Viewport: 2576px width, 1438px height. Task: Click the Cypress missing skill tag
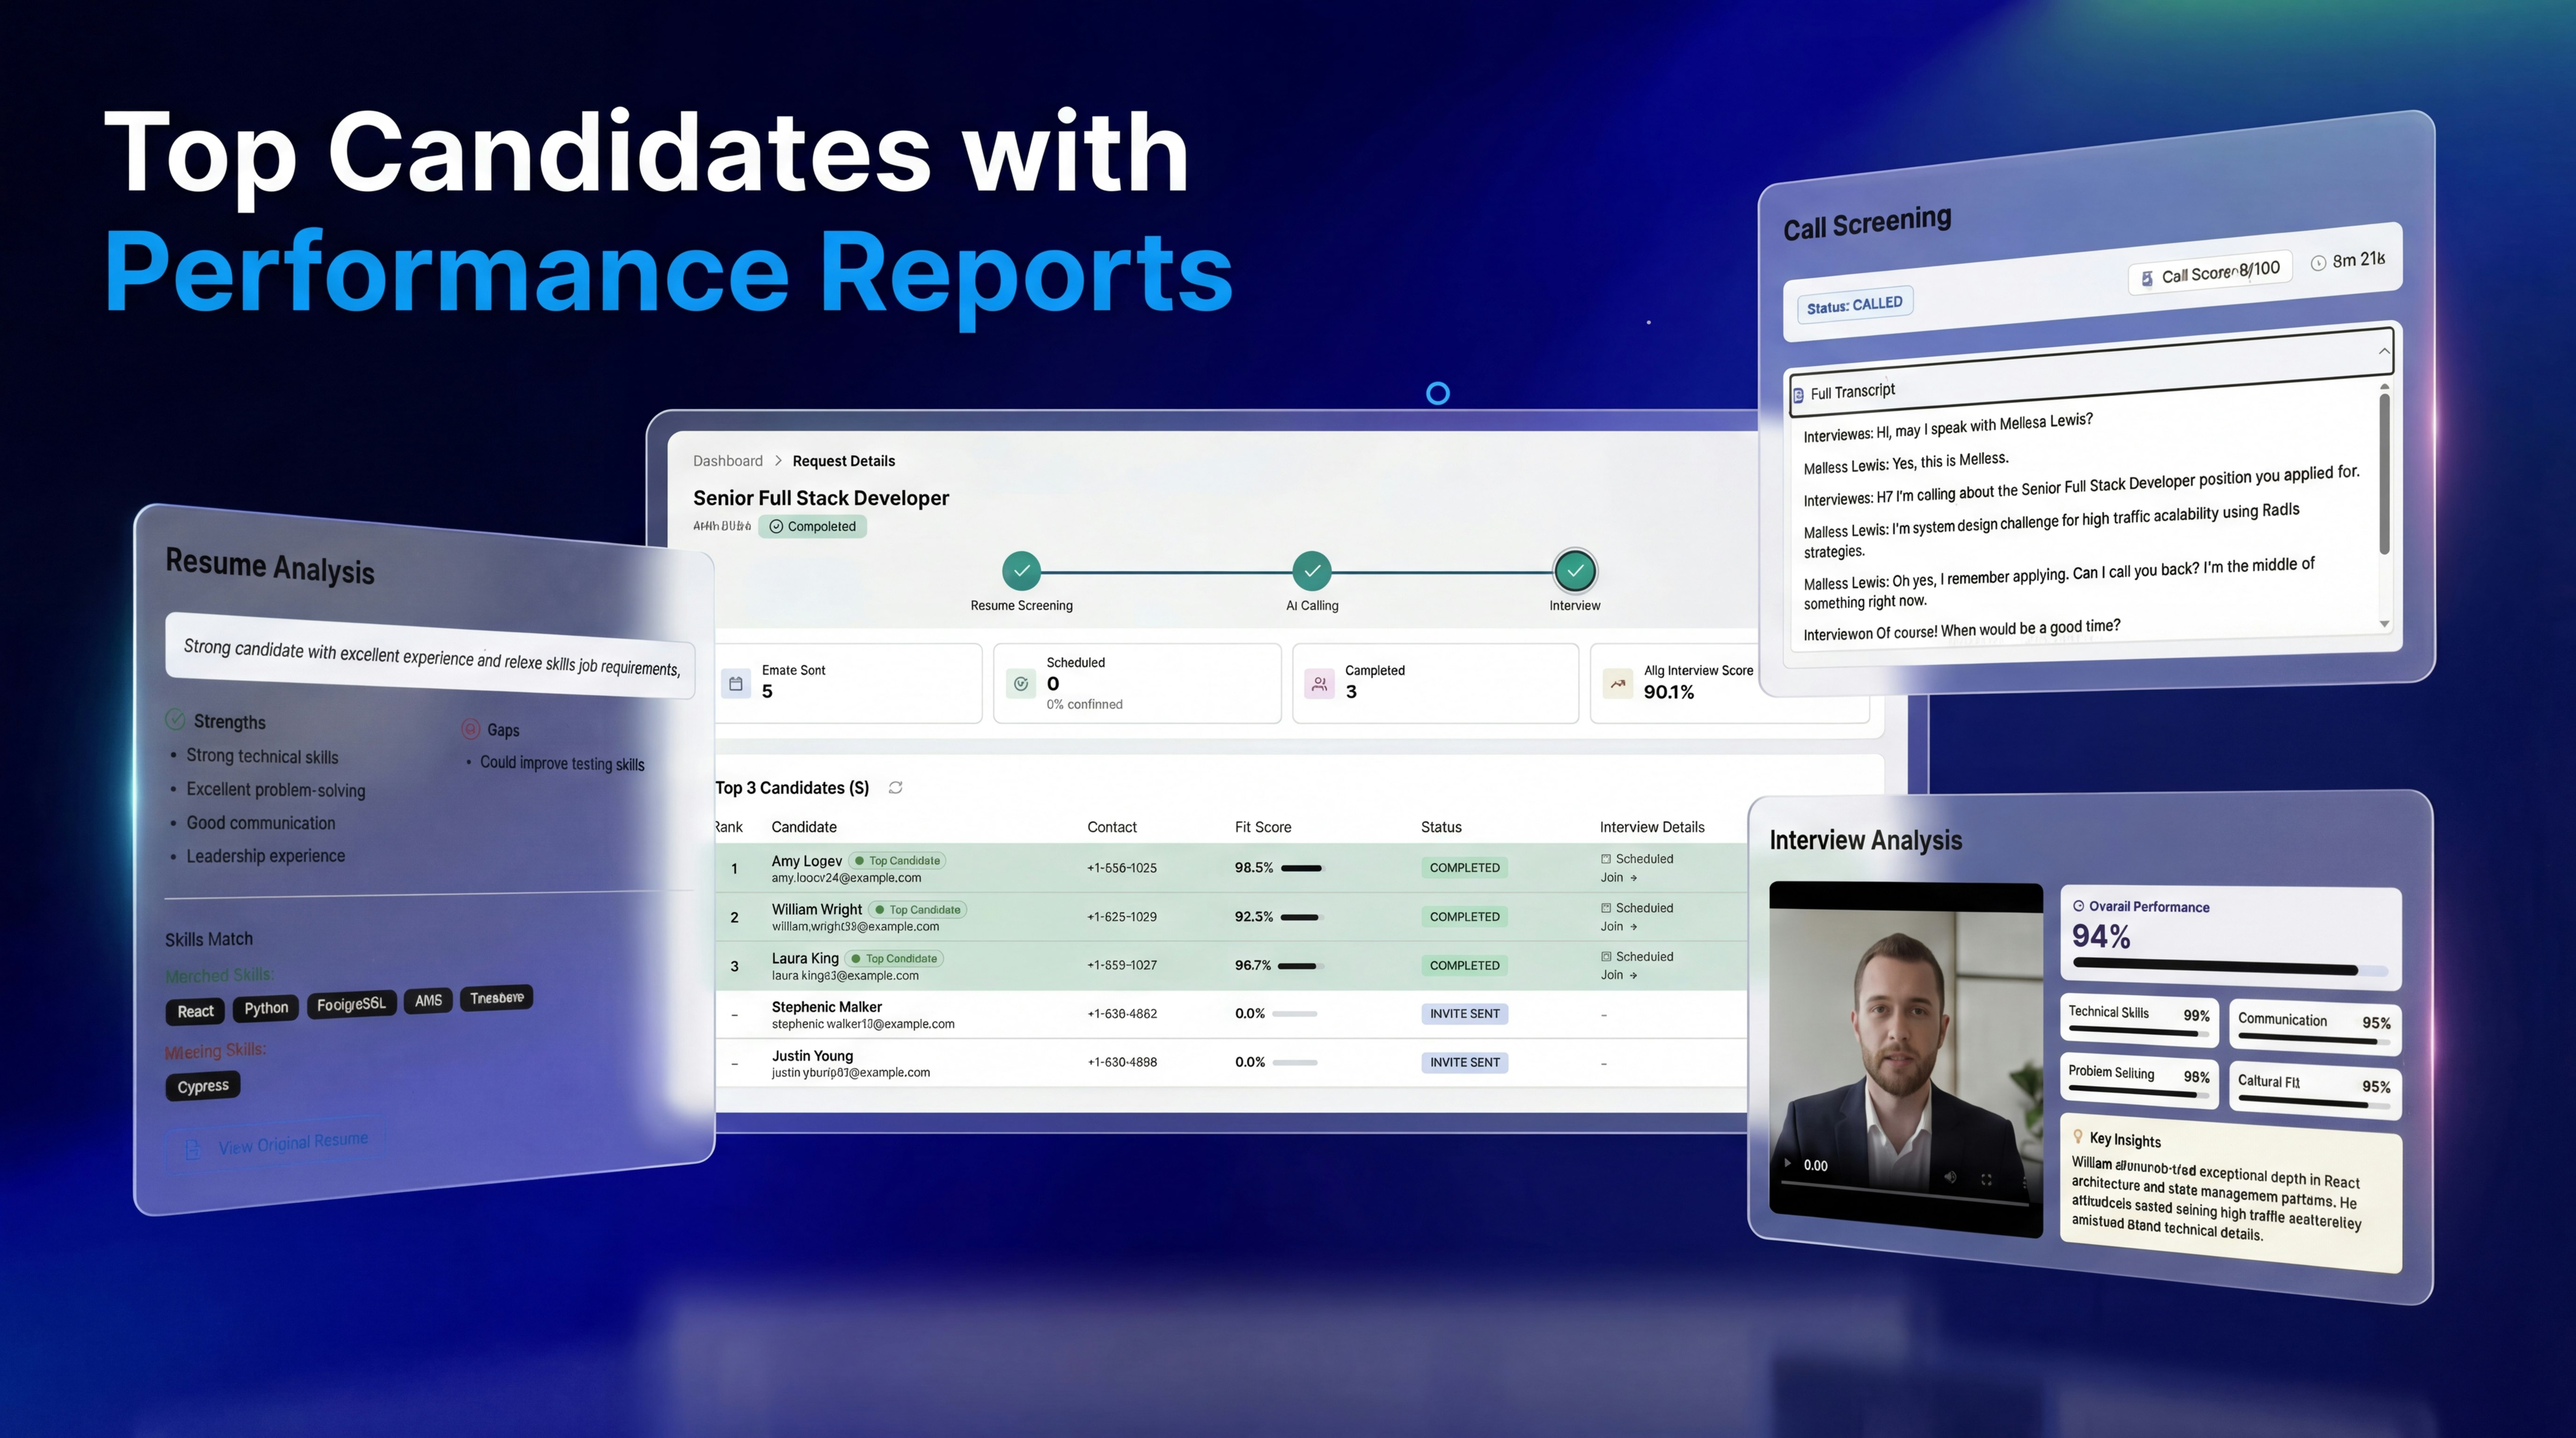click(203, 1086)
